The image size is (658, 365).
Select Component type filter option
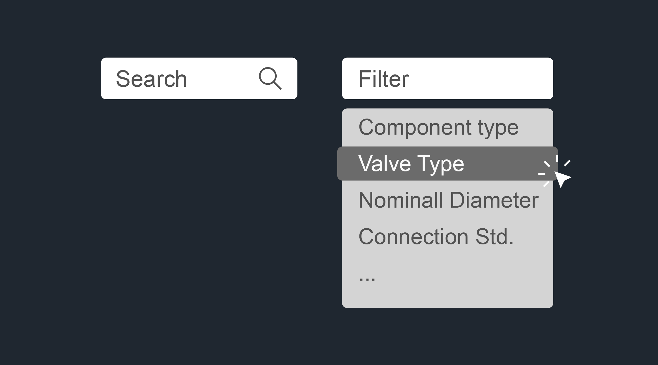pos(438,127)
